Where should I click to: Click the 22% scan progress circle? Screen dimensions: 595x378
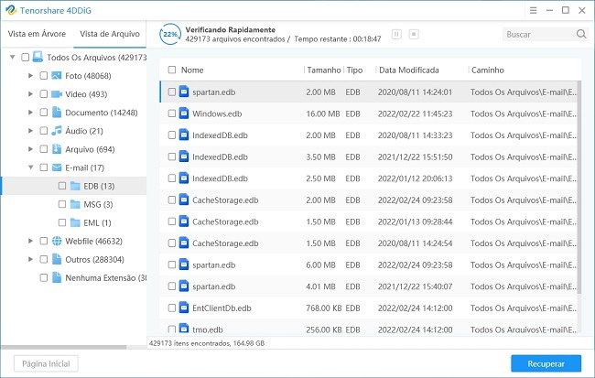click(169, 34)
